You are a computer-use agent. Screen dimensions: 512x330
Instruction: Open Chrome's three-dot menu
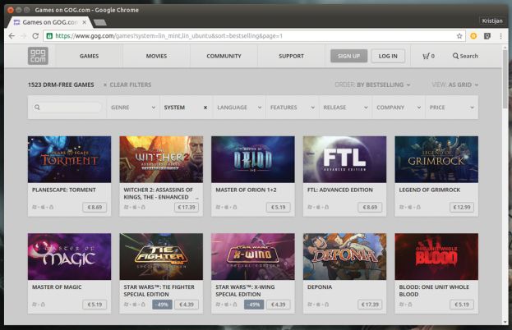500,36
